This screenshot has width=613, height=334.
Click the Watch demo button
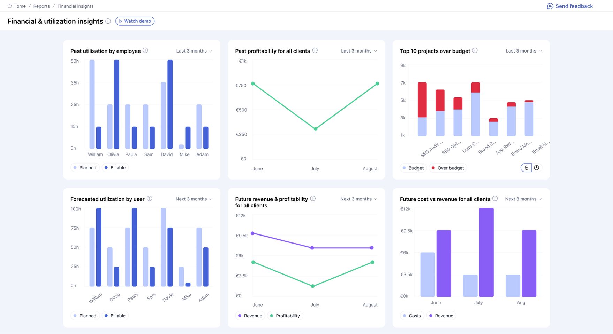pyautogui.click(x=135, y=21)
